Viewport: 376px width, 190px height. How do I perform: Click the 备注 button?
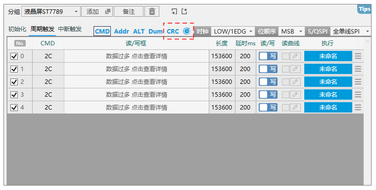tap(129, 11)
